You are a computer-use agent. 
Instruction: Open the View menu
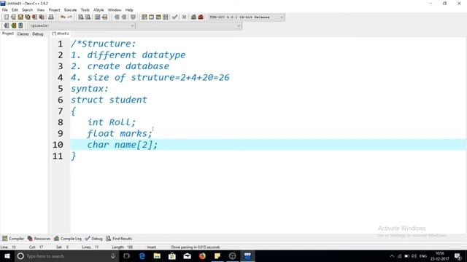pos(41,9)
